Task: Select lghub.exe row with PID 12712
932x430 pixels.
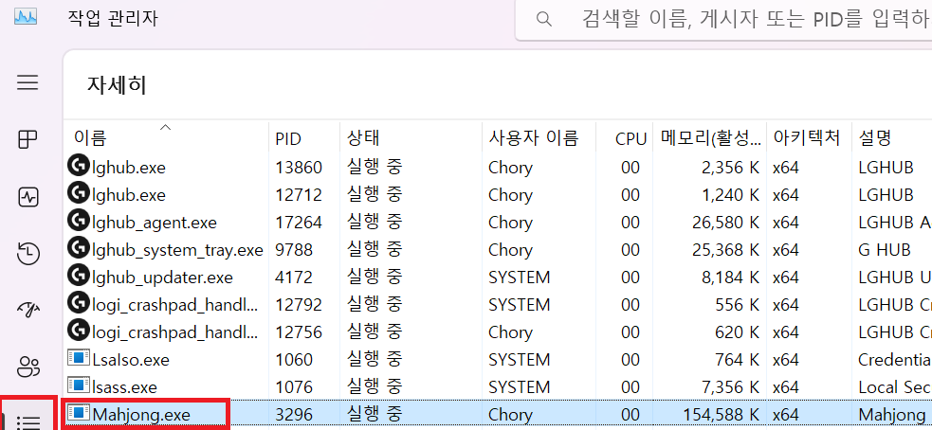Action: pyautogui.click(x=498, y=195)
